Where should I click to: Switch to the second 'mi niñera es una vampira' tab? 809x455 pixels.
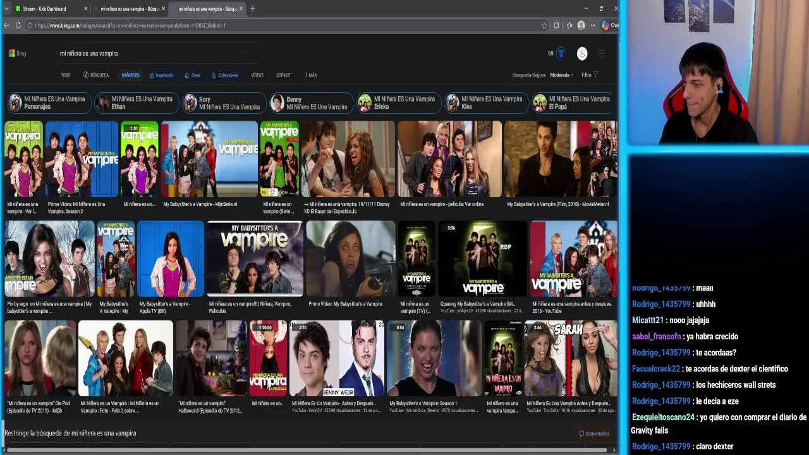click(x=207, y=9)
